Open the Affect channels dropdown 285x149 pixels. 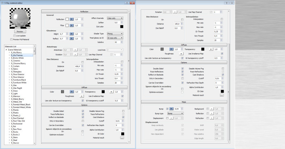click(x=115, y=18)
